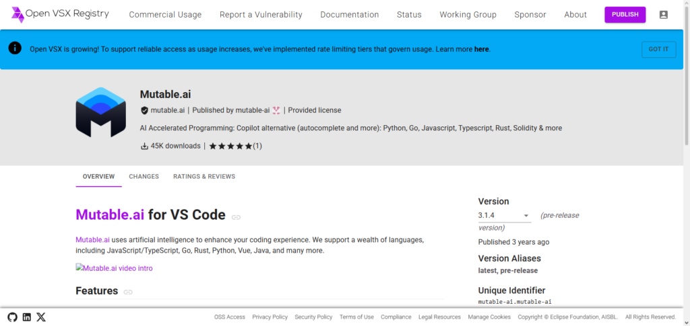Click the 'Published 3 years ago' text
The height and width of the screenshot is (326, 690).
tap(513, 242)
